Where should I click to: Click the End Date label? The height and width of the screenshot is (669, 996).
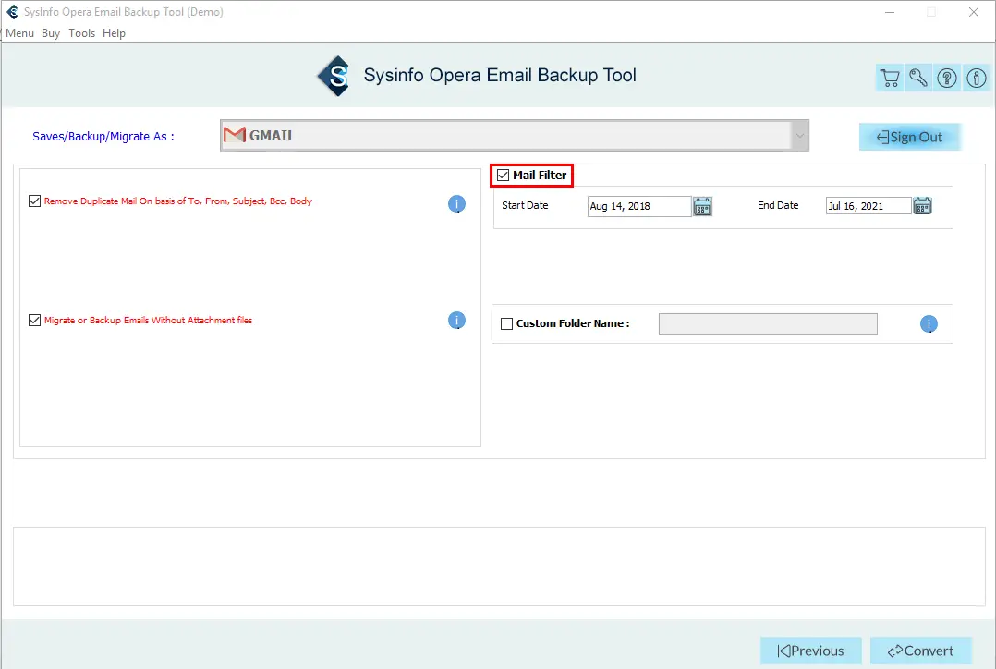point(778,205)
